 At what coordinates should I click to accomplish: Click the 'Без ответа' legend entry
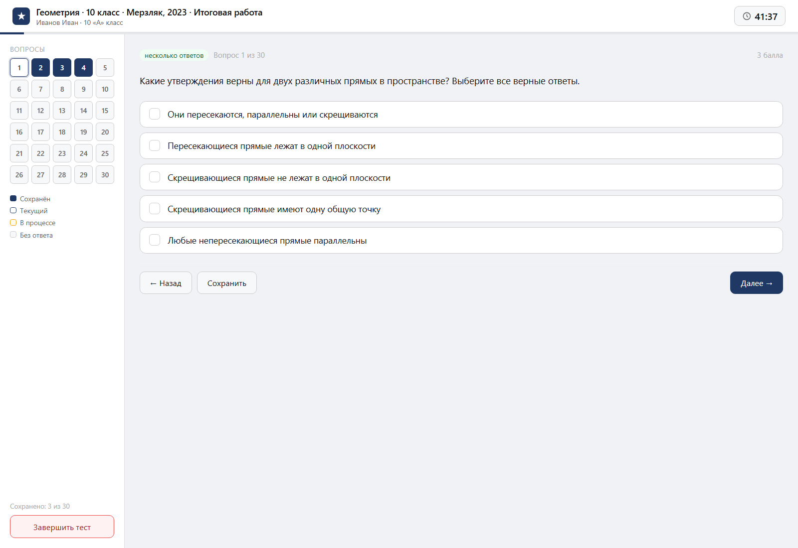point(31,235)
